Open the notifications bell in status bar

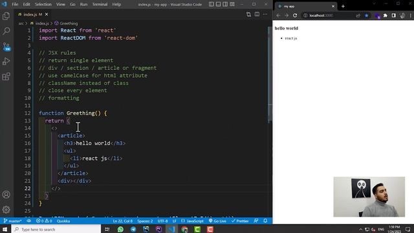pos(265,221)
